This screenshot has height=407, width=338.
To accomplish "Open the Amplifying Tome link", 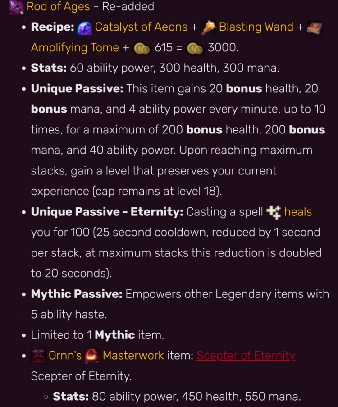I will coord(75,47).
